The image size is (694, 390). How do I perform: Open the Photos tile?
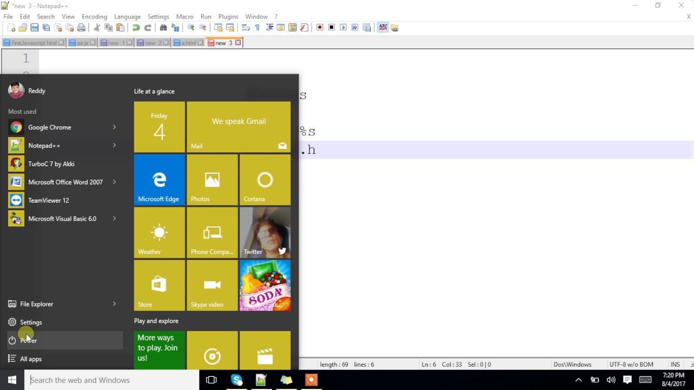(x=212, y=180)
